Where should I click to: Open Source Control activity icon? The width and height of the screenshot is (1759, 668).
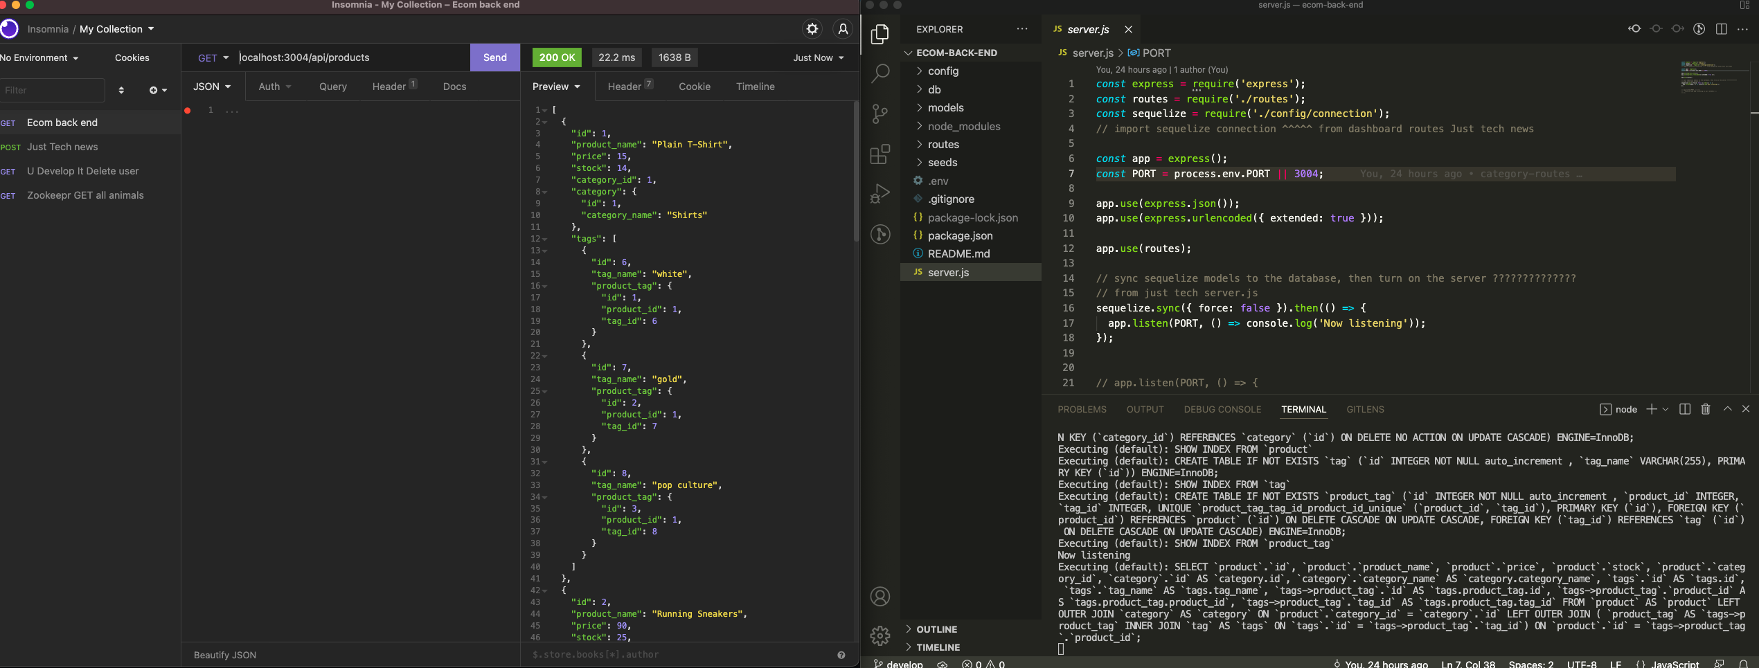tap(879, 114)
